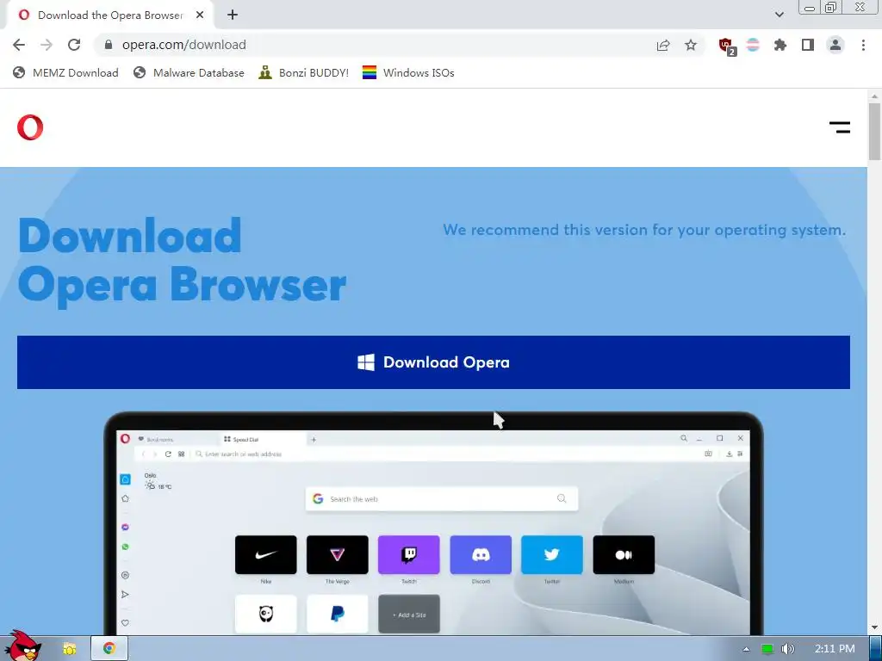This screenshot has height=661, width=882.
Task: Open the Angry Bird start button
Action: click(x=22, y=646)
